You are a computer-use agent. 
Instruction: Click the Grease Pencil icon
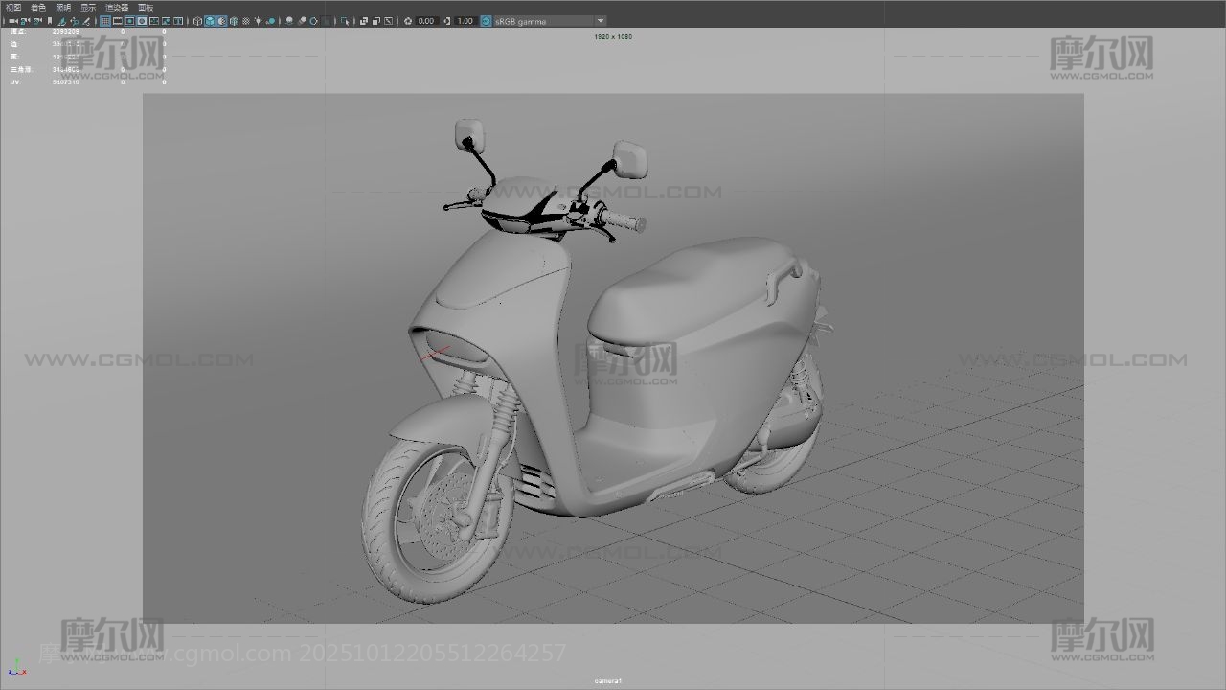(x=88, y=21)
